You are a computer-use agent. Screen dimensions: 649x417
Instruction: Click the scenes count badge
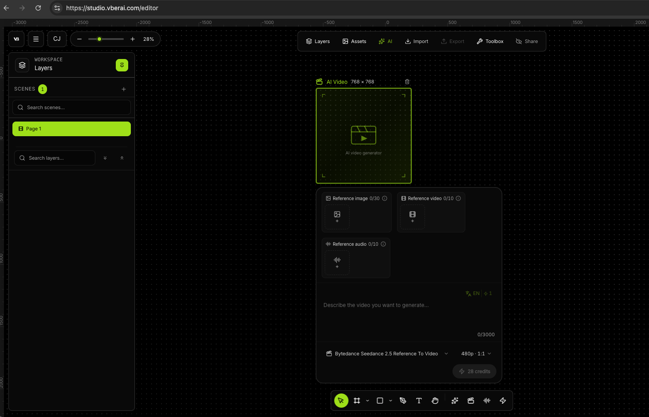tap(43, 89)
